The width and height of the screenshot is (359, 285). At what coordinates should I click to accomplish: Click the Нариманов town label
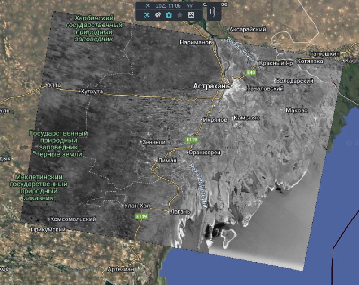point(195,42)
